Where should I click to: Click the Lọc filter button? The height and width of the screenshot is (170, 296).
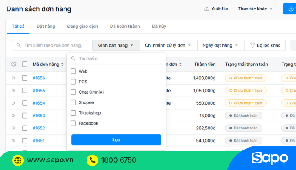[116, 140]
